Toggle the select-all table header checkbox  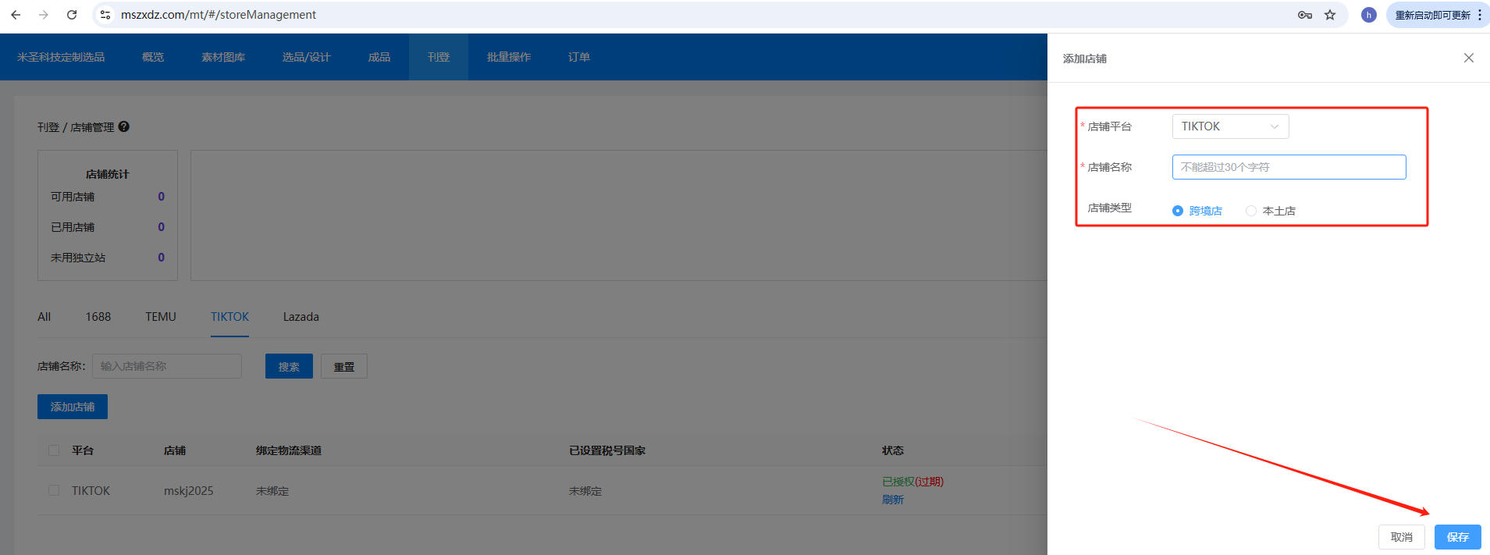pyautogui.click(x=54, y=450)
